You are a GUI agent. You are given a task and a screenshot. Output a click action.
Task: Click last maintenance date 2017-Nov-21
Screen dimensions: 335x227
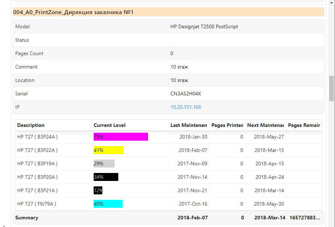point(192,190)
